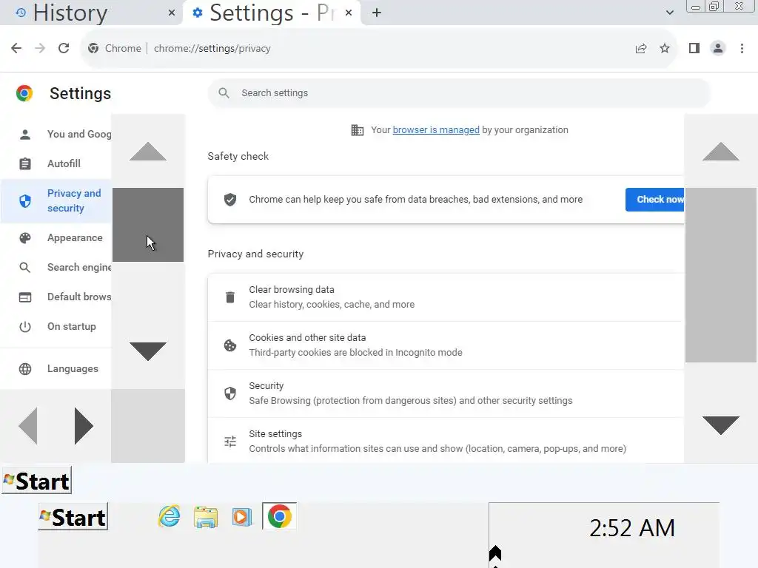The height and width of the screenshot is (568, 758).
Task: Click the sidebar scrollbar up arrow
Action: tap(148, 151)
